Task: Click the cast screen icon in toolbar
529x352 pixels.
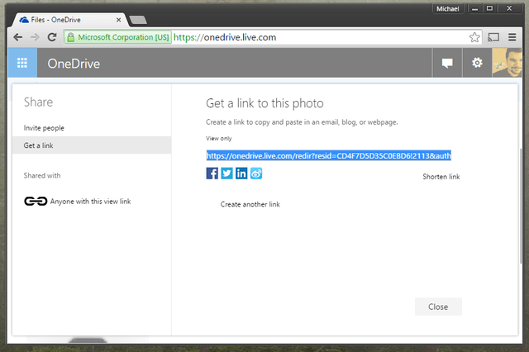Action: (x=493, y=37)
